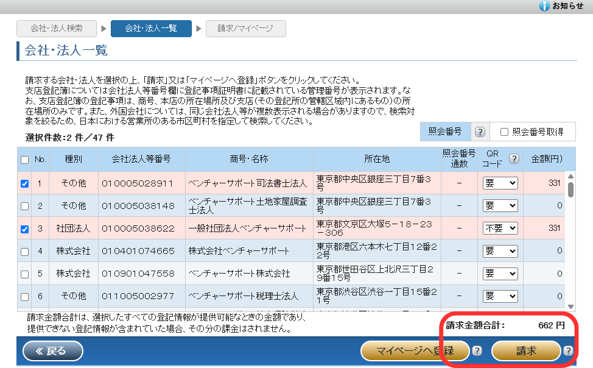Open QR code dropdown for row 5
This screenshot has height=368, width=593.
click(x=500, y=274)
